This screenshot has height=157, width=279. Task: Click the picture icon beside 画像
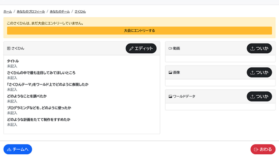tap(170, 72)
